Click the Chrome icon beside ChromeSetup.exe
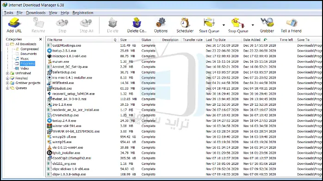Screen dimensions: 323x181 (49, 115)
